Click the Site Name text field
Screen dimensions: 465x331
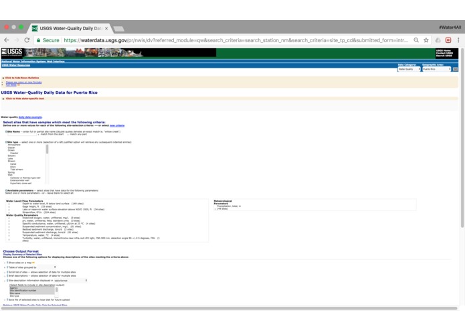22,135
